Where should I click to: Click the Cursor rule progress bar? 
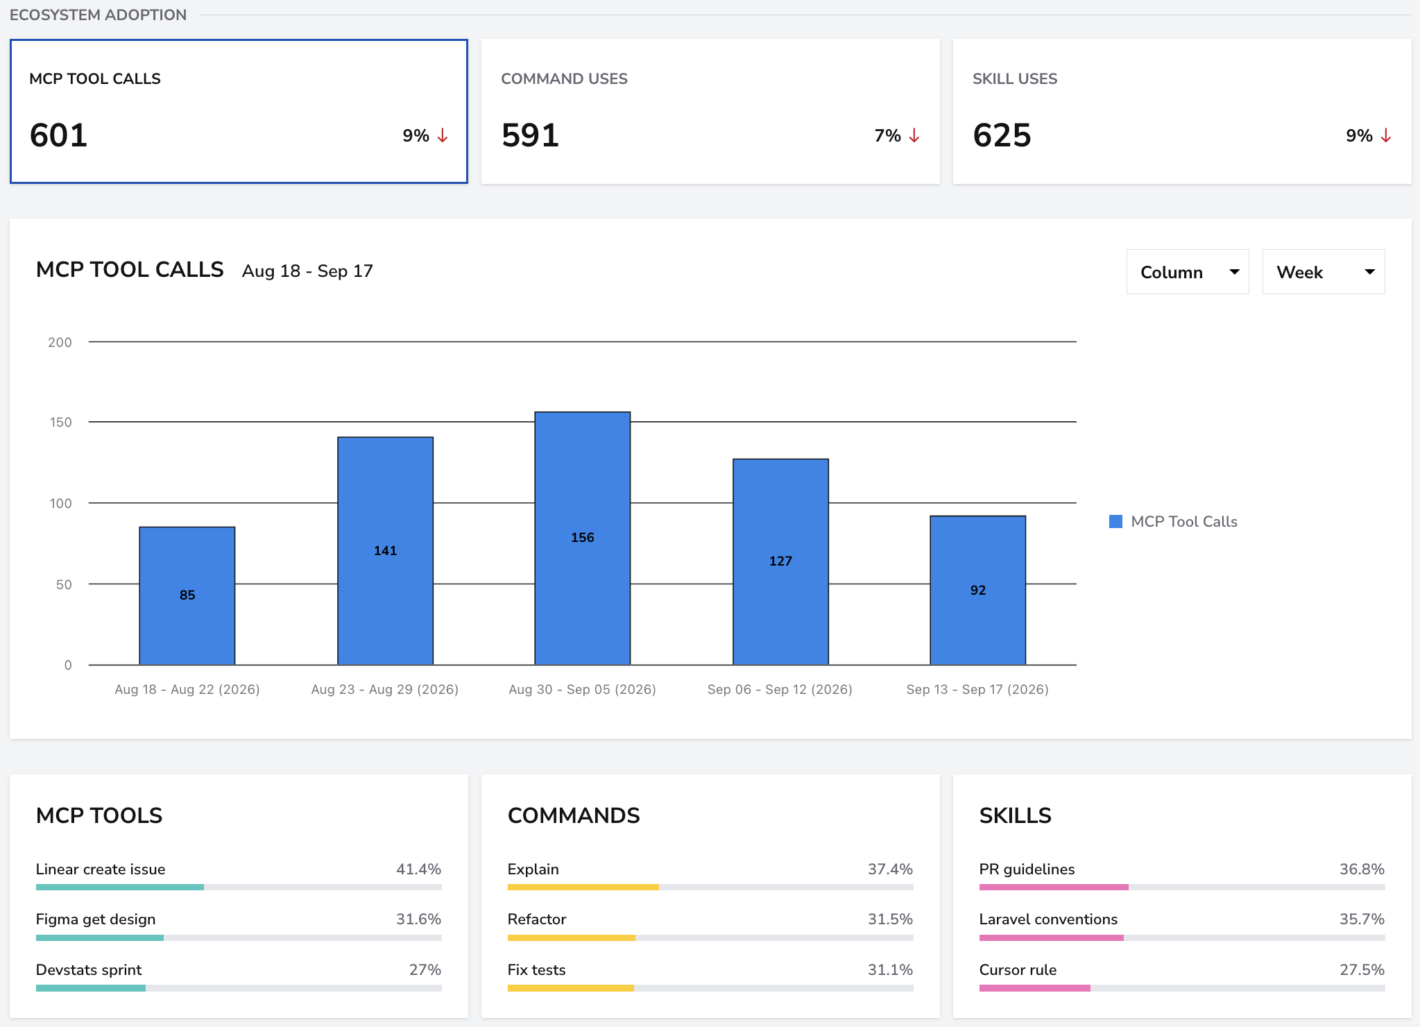click(1182, 987)
